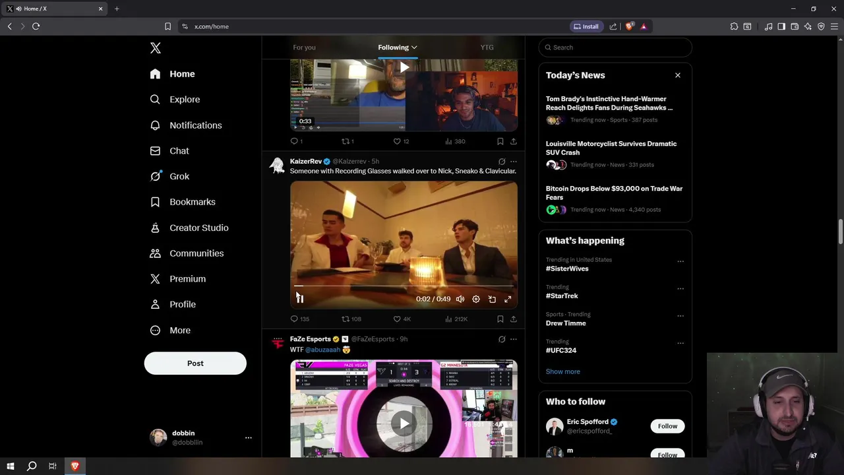The width and height of the screenshot is (844, 475).
Task: Open Communities in sidebar
Action: (187, 253)
